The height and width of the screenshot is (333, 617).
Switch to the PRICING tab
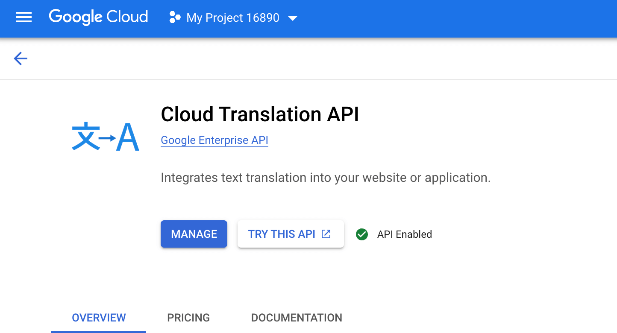[x=188, y=318]
